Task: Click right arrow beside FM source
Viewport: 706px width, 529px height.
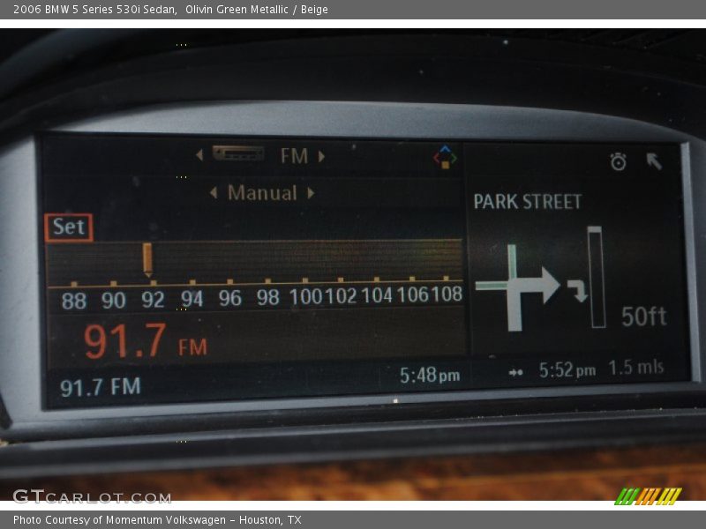Action: pos(321,156)
